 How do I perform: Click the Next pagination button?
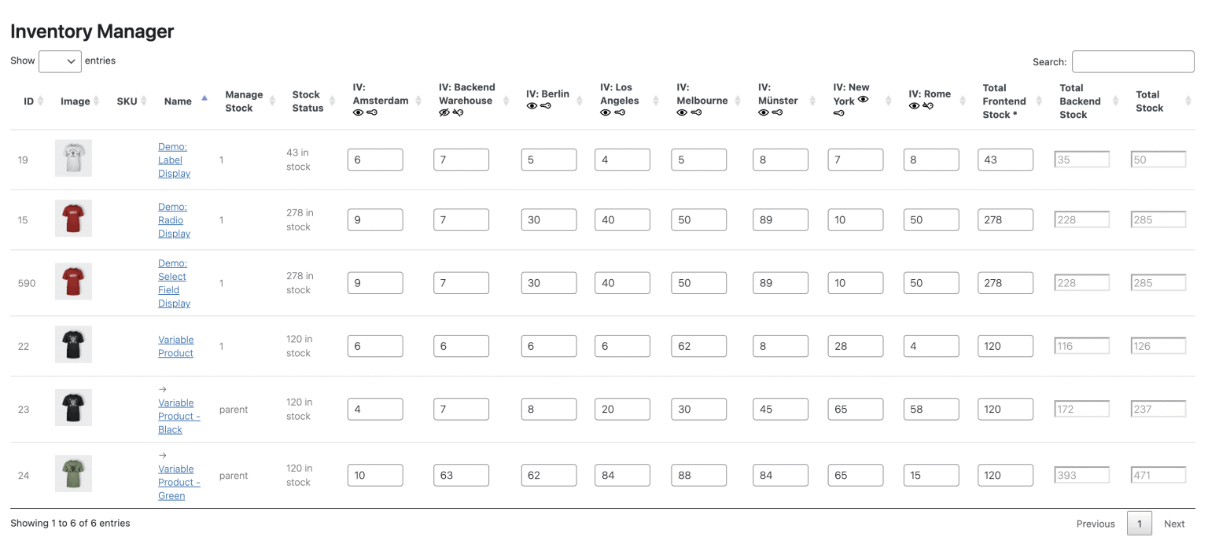pyautogui.click(x=1174, y=524)
